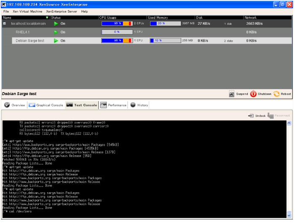Screen dimensions: 295x223
Task: Open the History tab
Action: [139, 105]
